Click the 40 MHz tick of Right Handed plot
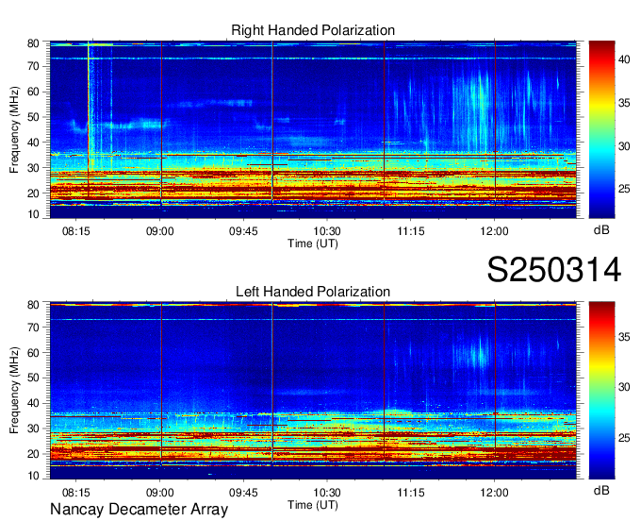Viewport: 641px width, 521px height. (x=33, y=143)
